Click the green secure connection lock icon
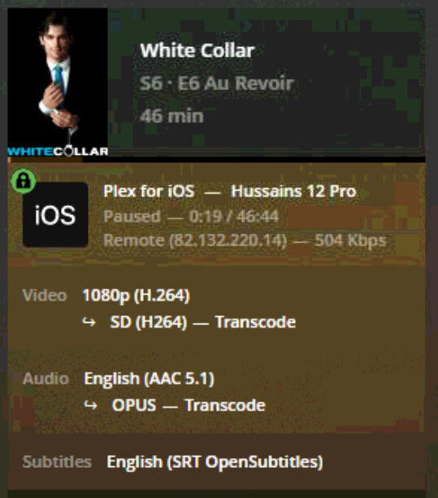The width and height of the screenshot is (438, 498). coord(24,181)
